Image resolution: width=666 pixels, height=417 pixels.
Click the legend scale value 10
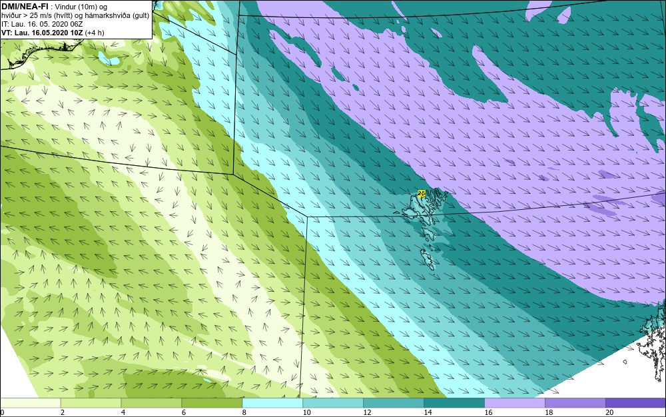click(x=306, y=412)
